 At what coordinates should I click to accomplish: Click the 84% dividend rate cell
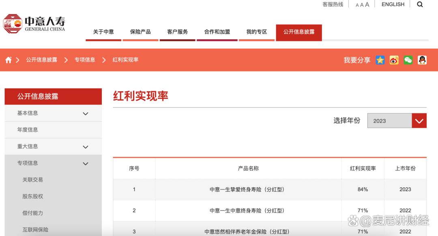point(363,189)
